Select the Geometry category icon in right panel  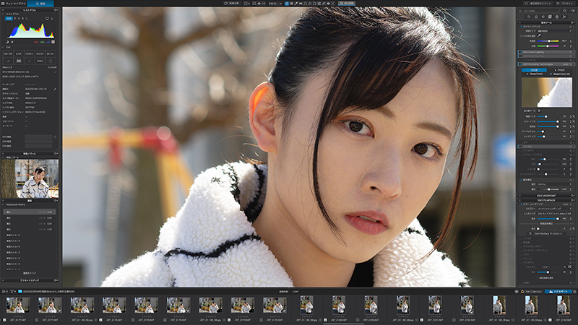pos(550,17)
